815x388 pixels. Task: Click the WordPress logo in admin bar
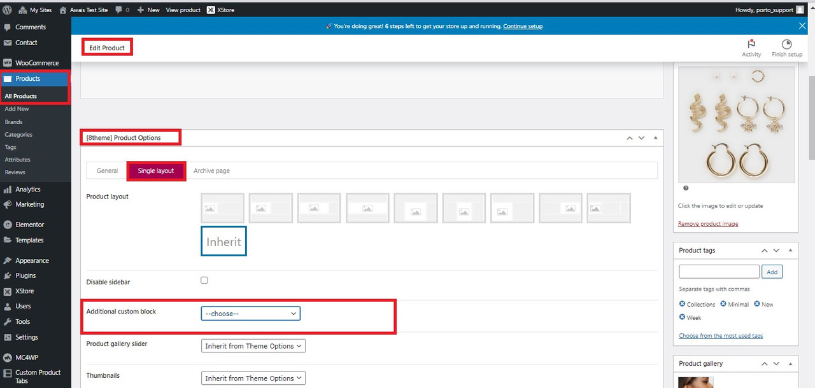6,10
